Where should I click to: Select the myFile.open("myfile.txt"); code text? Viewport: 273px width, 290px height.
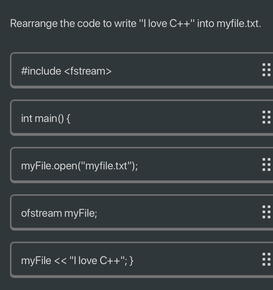(x=79, y=166)
